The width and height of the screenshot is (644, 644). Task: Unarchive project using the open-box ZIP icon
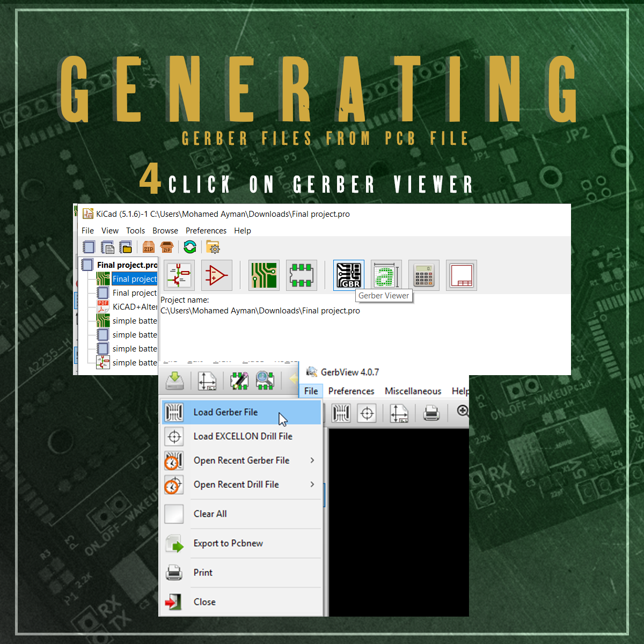(167, 247)
